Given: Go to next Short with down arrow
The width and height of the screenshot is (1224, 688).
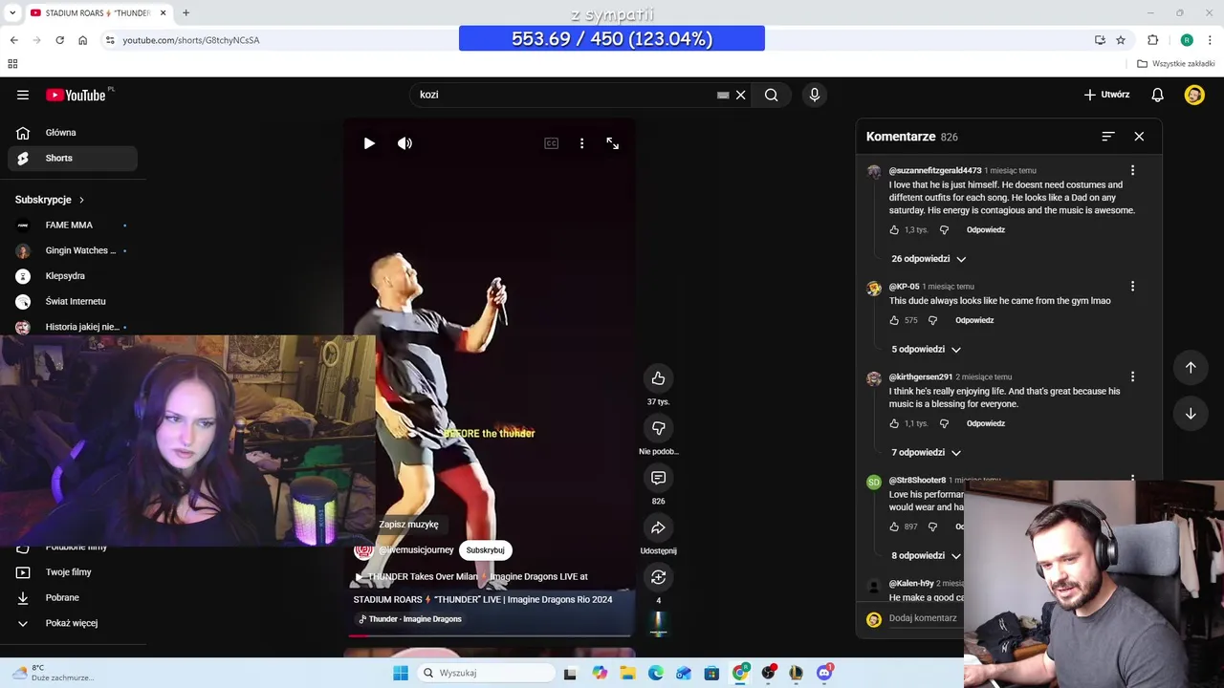Looking at the screenshot, I should tap(1191, 414).
